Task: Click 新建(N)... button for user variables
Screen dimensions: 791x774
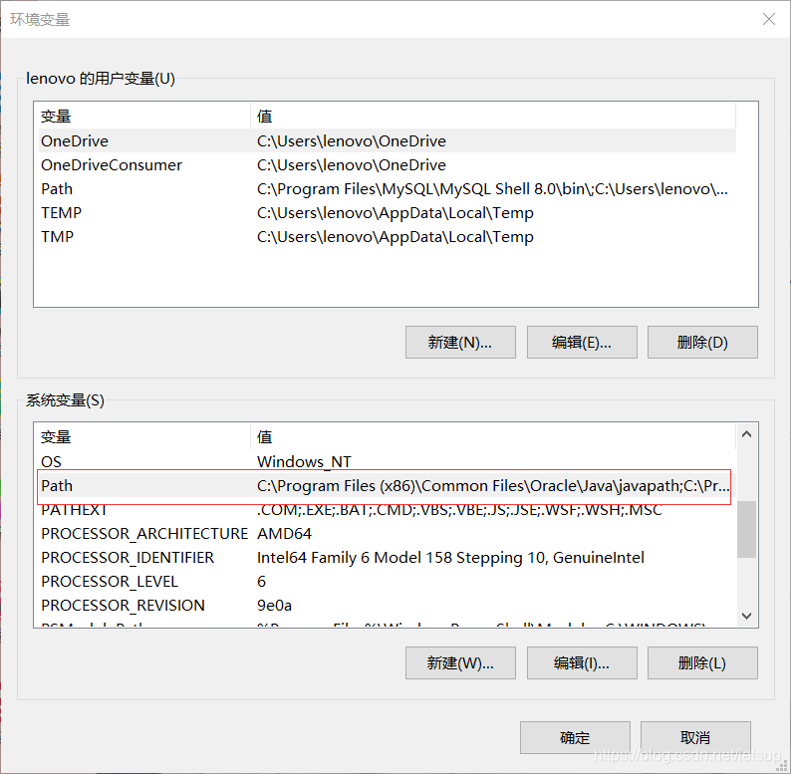Action: 460,342
